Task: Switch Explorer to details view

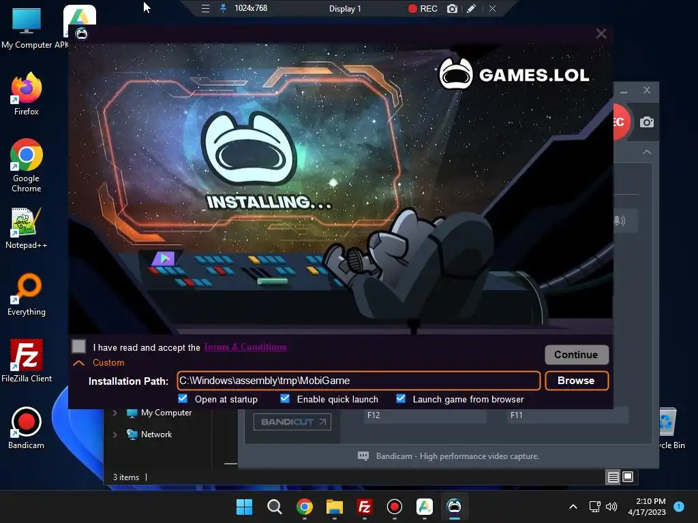Action: tap(613, 477)
